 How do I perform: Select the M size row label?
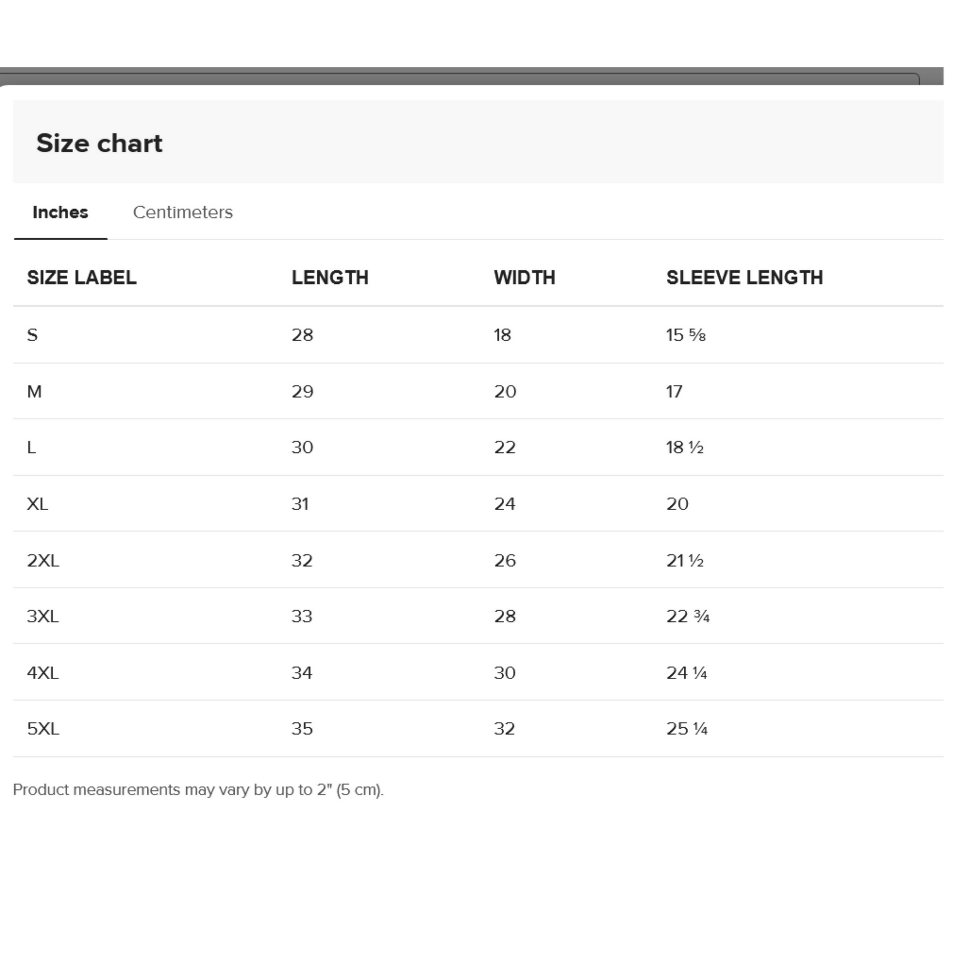pyautogui.click(x=35, y=392)
